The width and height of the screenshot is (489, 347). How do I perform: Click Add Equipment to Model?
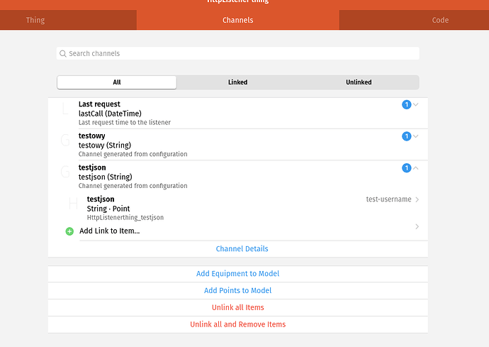pyautogui.click(x=237, y=274)
